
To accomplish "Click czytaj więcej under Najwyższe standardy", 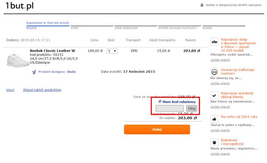I will click(x=220, y=106).
